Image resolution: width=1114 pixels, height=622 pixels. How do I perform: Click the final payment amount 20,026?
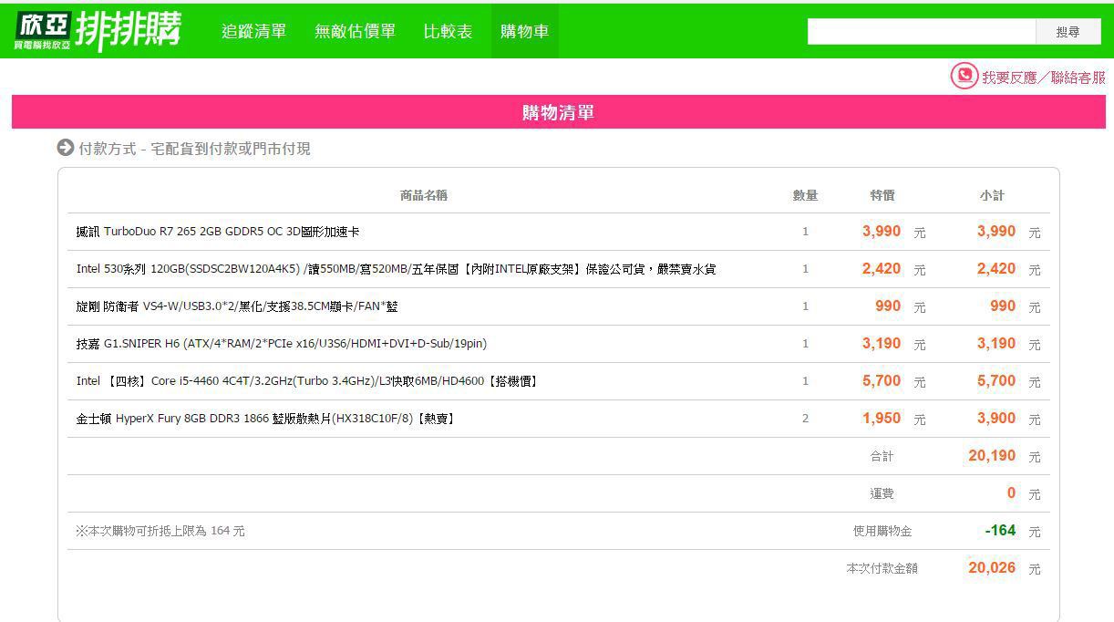[x=992, y=568]
